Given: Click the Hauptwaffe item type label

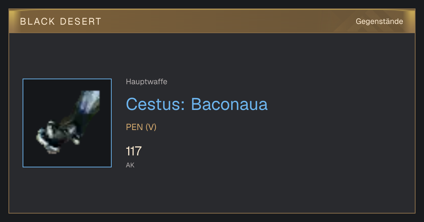Looking at the screenshot, I should pyautogui.click(x=147, y=82).
